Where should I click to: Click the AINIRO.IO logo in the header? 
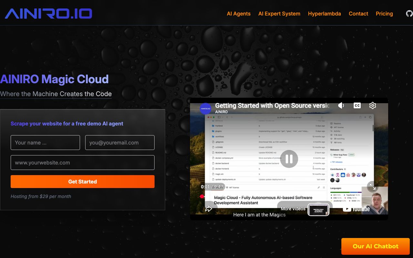coord(48,14)
